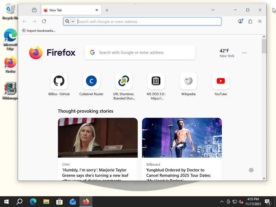
Task: Click Firefox taskbar button
Action: click(x=86, y=202)
